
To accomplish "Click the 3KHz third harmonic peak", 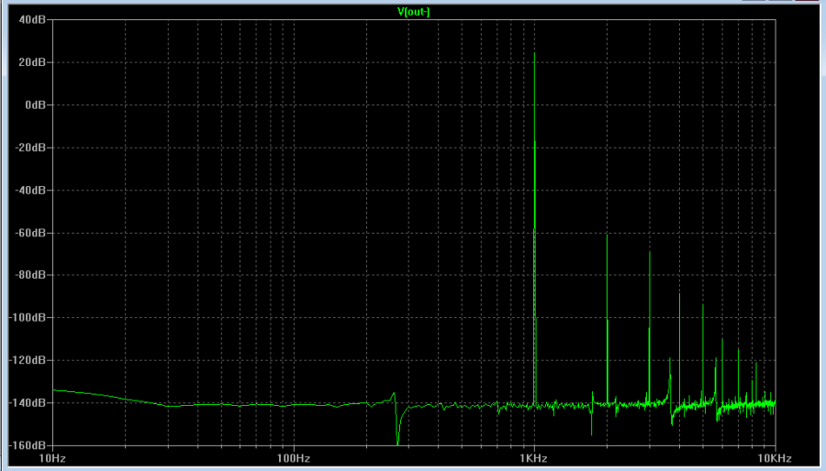I will [x=650, y=252].
